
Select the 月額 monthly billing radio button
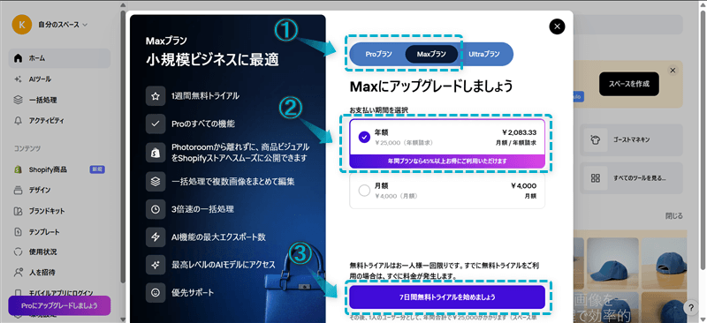coord(364,191)
